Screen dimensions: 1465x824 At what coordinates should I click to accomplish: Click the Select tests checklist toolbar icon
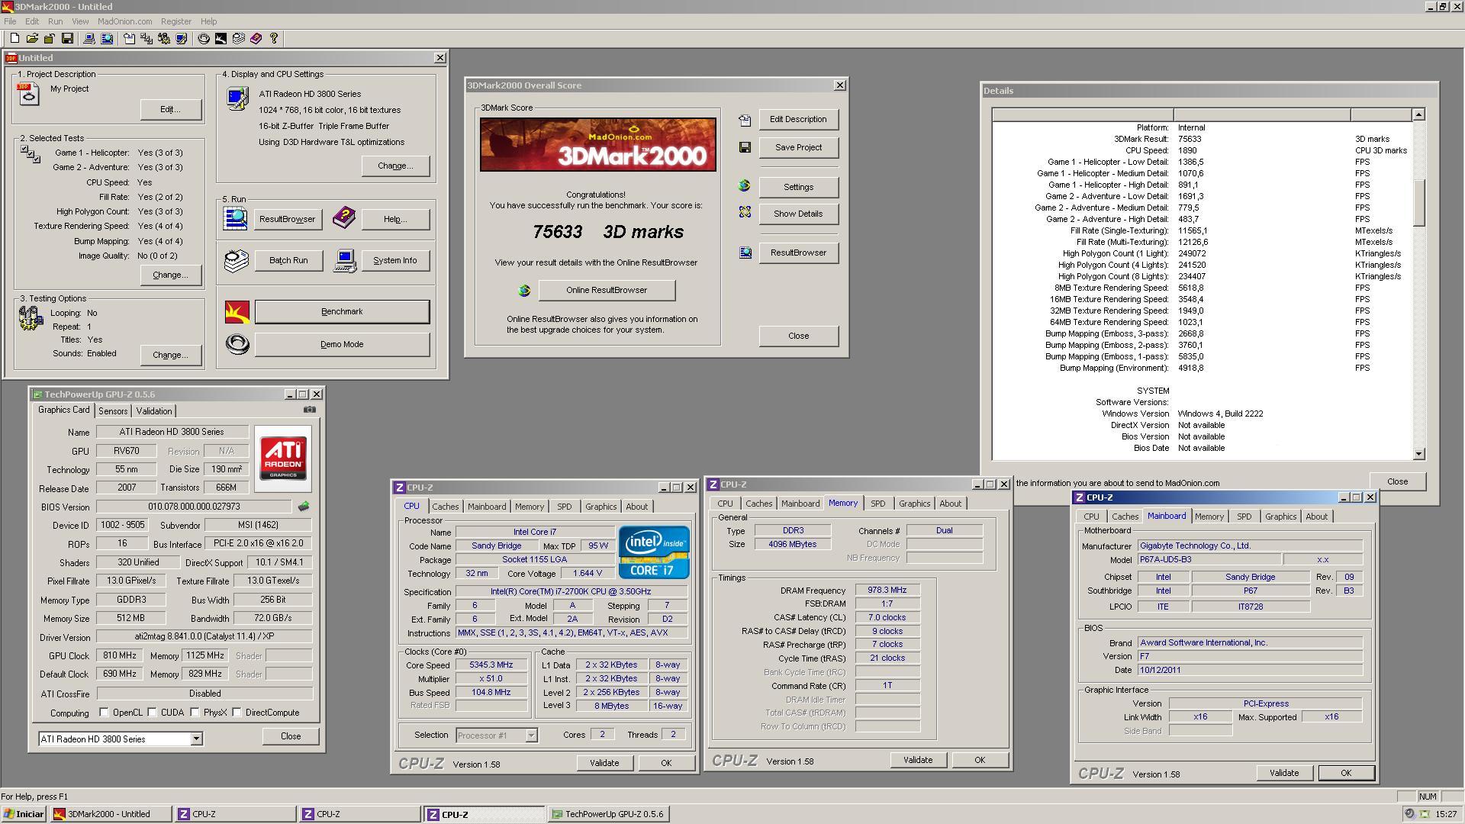(146, 38)
